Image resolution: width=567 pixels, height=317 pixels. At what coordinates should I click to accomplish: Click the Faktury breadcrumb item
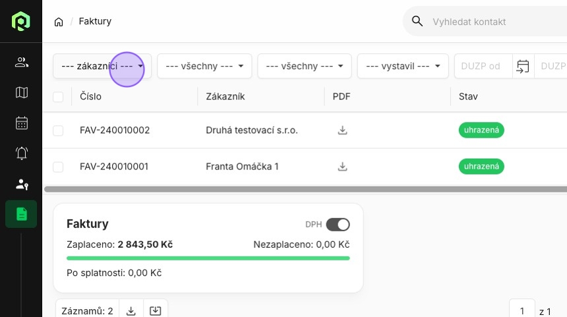point(95,22)
